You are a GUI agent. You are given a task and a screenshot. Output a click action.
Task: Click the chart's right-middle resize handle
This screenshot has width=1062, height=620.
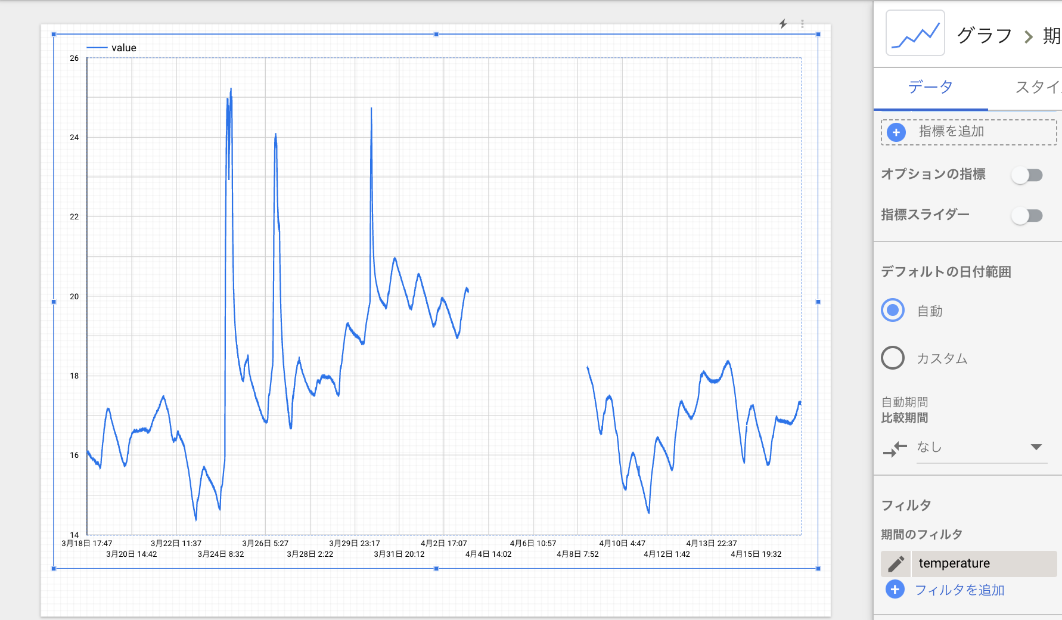(x=818, y=302)
